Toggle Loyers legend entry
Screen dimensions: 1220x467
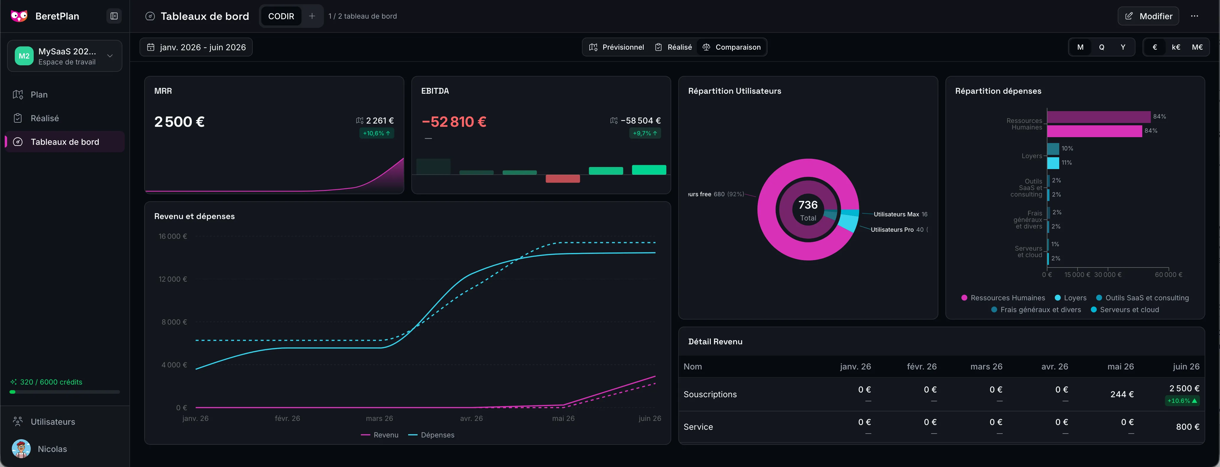[1071, 298]
